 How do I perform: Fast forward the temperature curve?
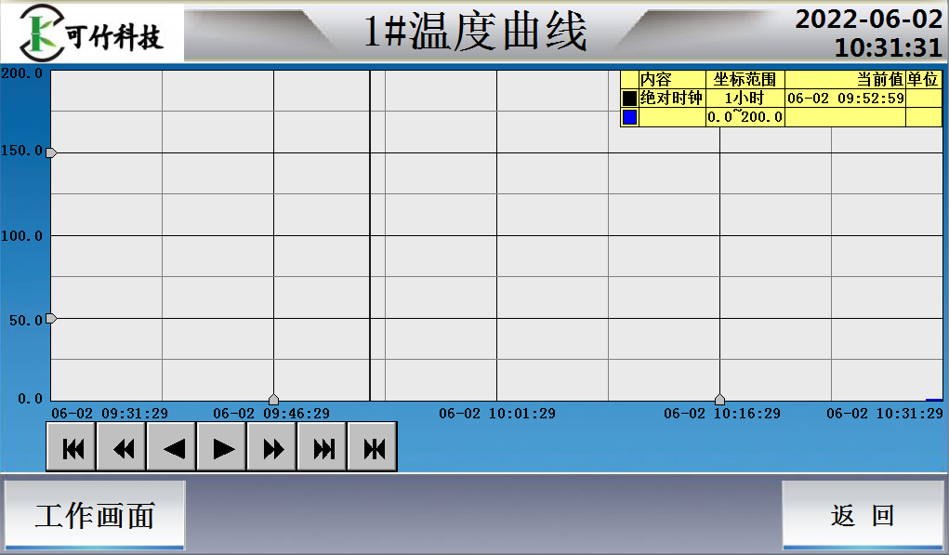click(x=271, y=446)
